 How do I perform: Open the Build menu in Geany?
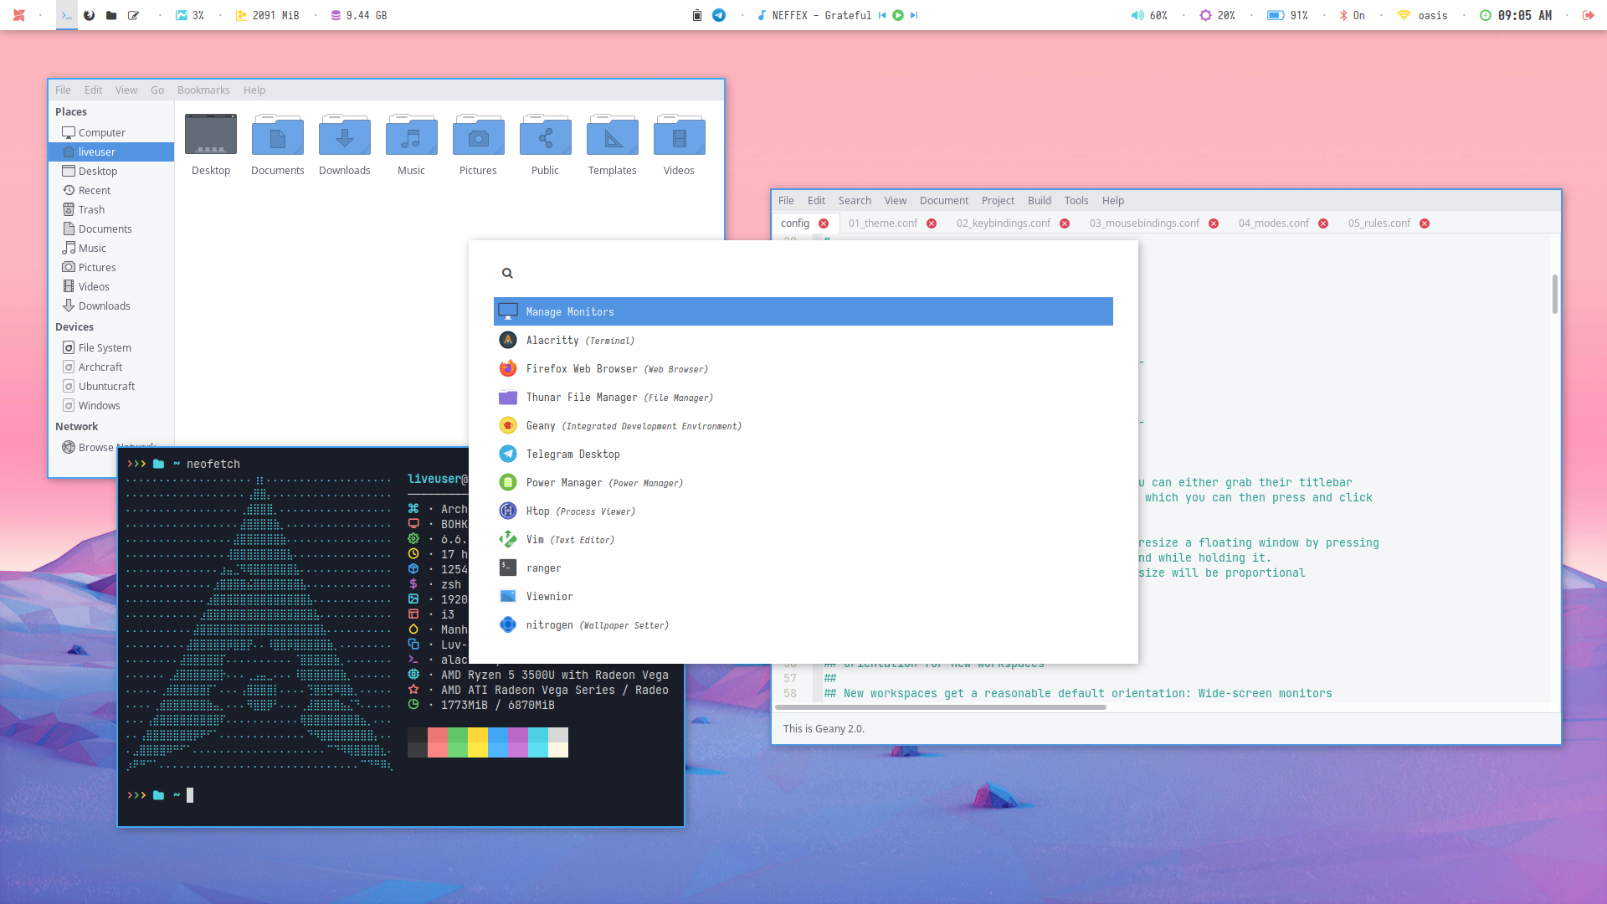click(1039, 201)
